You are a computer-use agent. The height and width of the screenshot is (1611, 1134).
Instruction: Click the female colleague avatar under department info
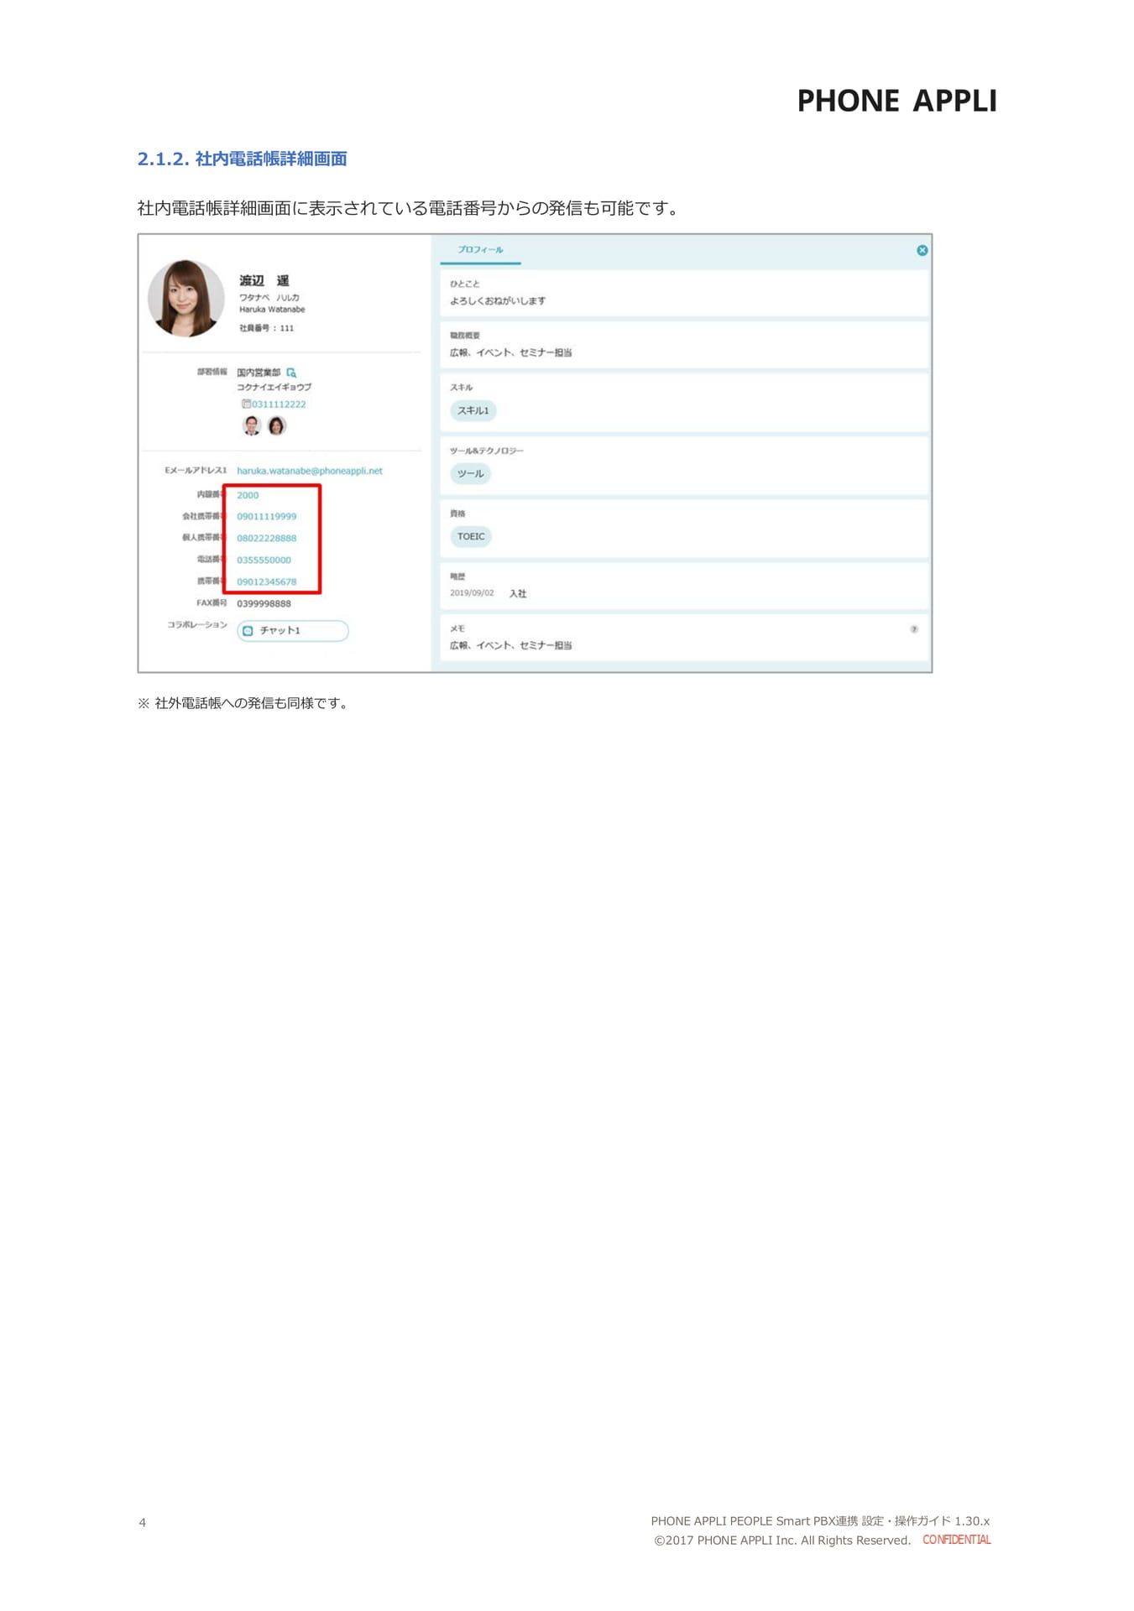pos(276,426)
